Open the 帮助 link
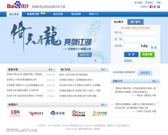The width and height of the screenshot is (168, 135). coord(159,3)
